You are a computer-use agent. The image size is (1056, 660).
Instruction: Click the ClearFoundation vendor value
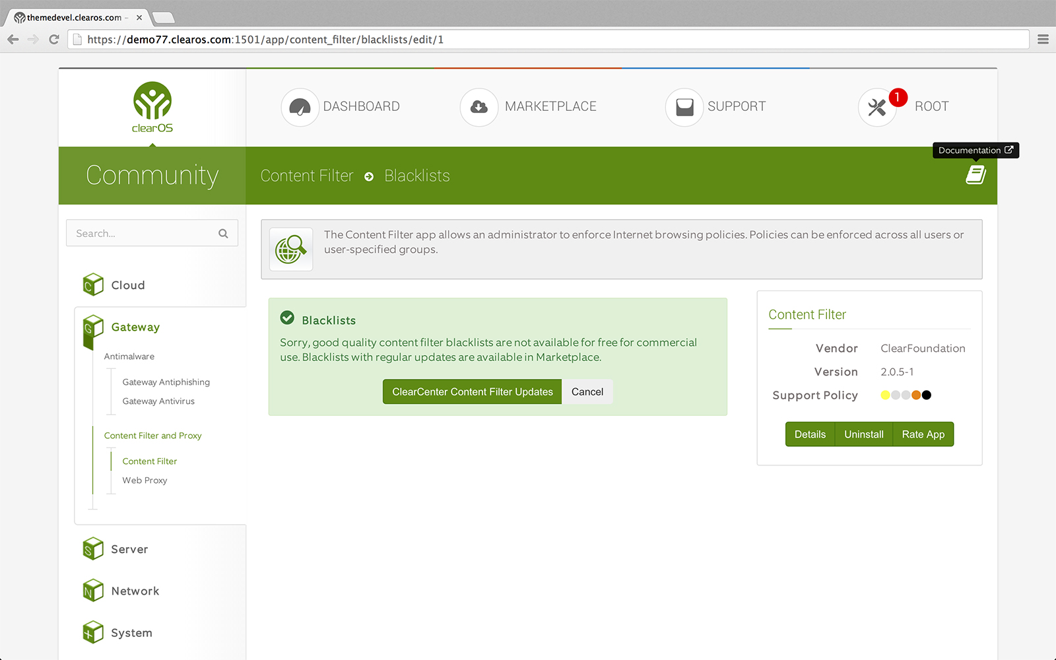click(923, 348)
